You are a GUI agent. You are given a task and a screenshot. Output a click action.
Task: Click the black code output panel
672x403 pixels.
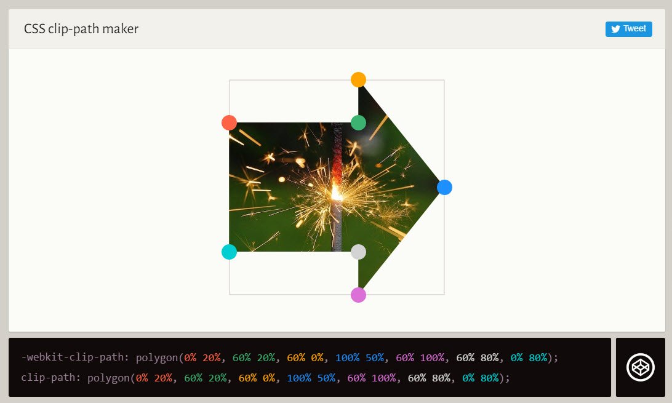tap(308, 367)
